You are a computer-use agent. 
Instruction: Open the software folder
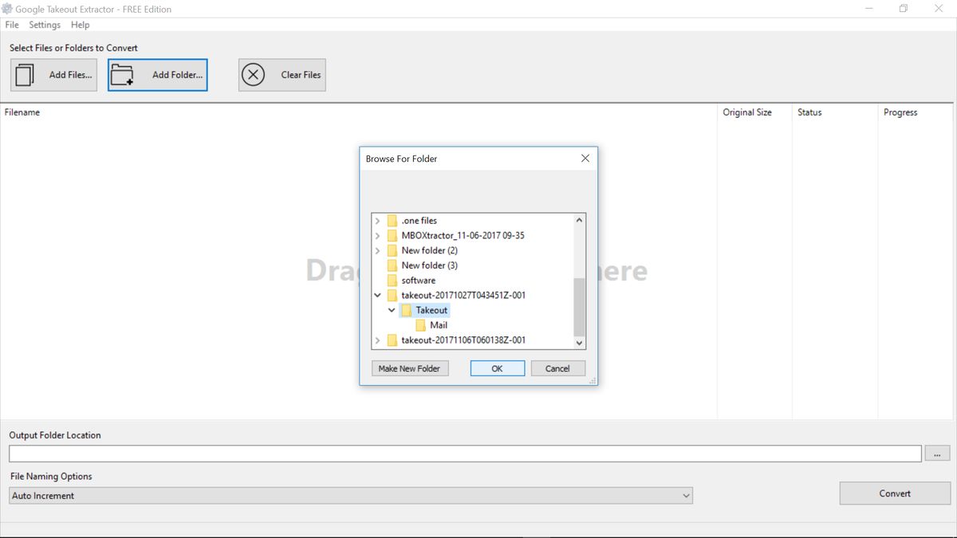pos(419,280)
